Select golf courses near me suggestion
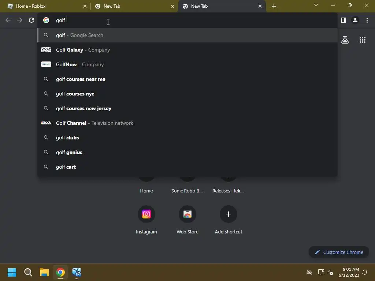The width and height of the screenshot is (375, 281). [187, 79]
